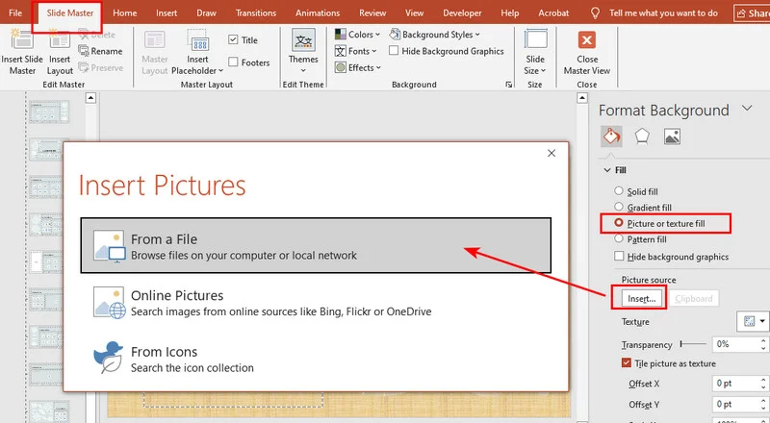Choose From a File option
Screen dimensions: 770x423
tap(316, 246)
